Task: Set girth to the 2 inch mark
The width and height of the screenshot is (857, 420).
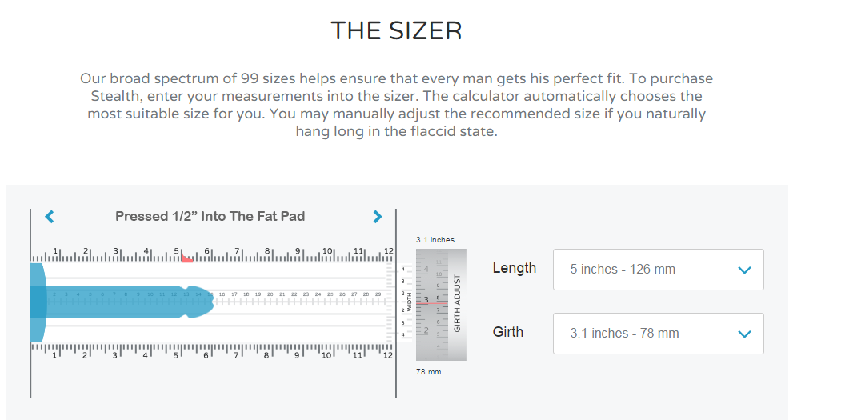Action: [x=427, y=330]
